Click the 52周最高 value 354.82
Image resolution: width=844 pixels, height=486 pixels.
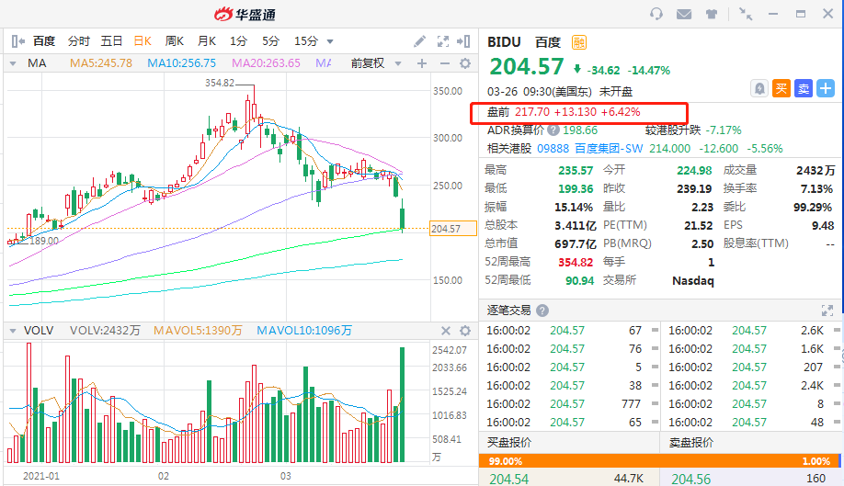click(576, 263)
